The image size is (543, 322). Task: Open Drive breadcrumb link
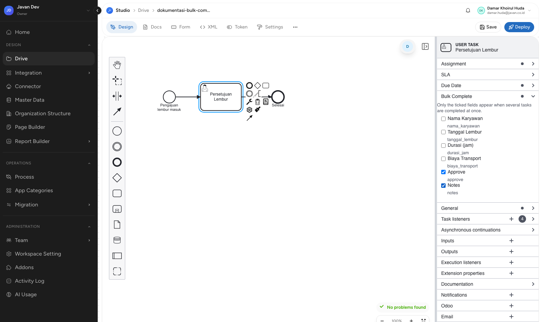144,11
